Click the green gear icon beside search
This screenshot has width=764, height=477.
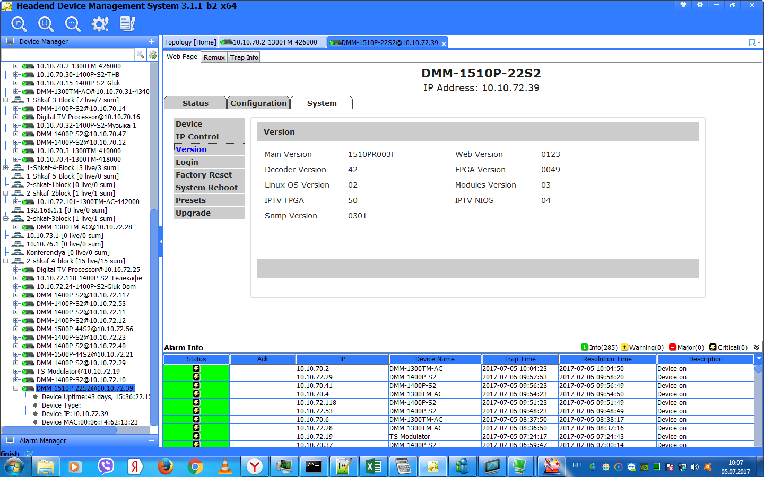pyautogui.click(x=153, y=55)
